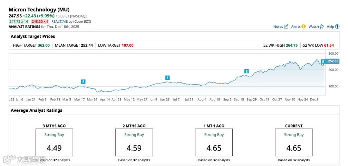348x166 pixels.
Task: Click the Average Analyst Ratings header
Action: click(x=36, y=110)
